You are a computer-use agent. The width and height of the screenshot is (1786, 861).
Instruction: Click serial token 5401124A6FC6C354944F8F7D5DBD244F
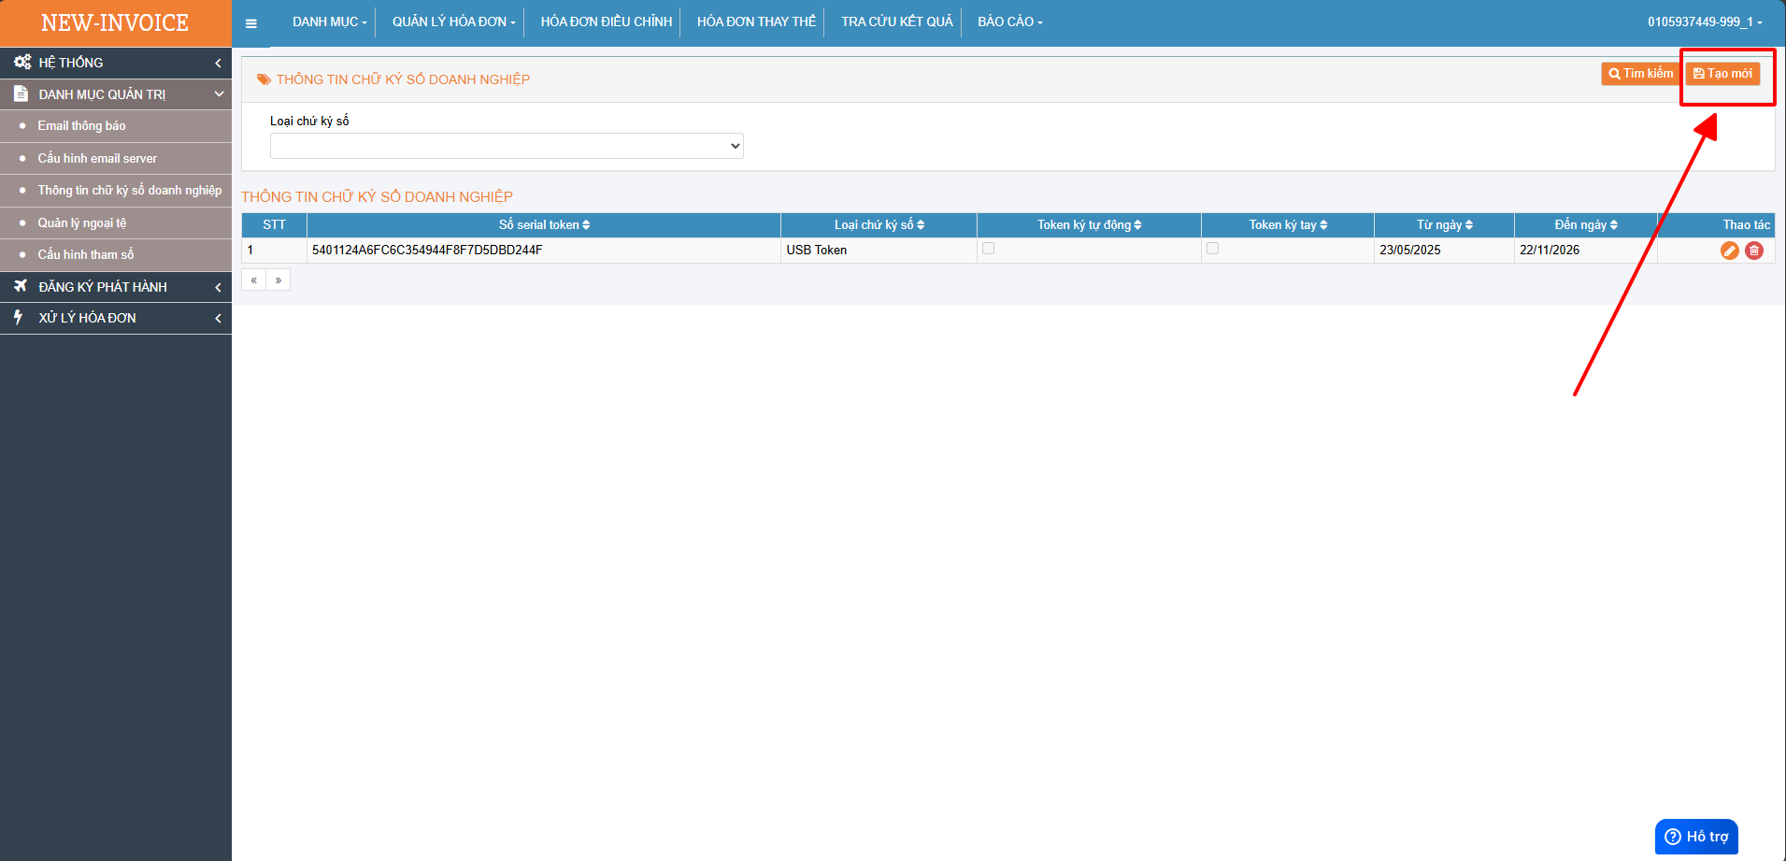(427, 251)
